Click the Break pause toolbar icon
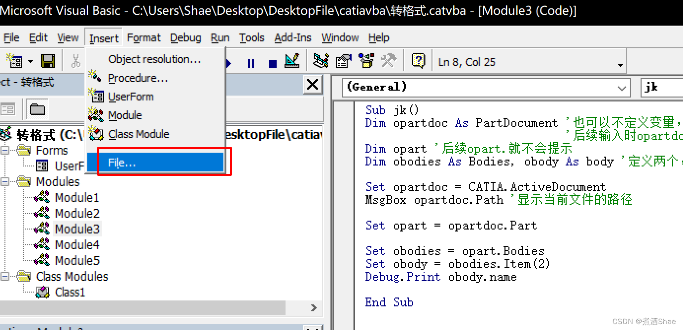683x330 pixels. click(251, 63)
